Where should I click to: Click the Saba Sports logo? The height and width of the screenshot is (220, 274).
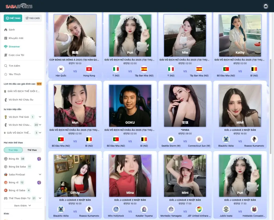(x=18, y=6)
